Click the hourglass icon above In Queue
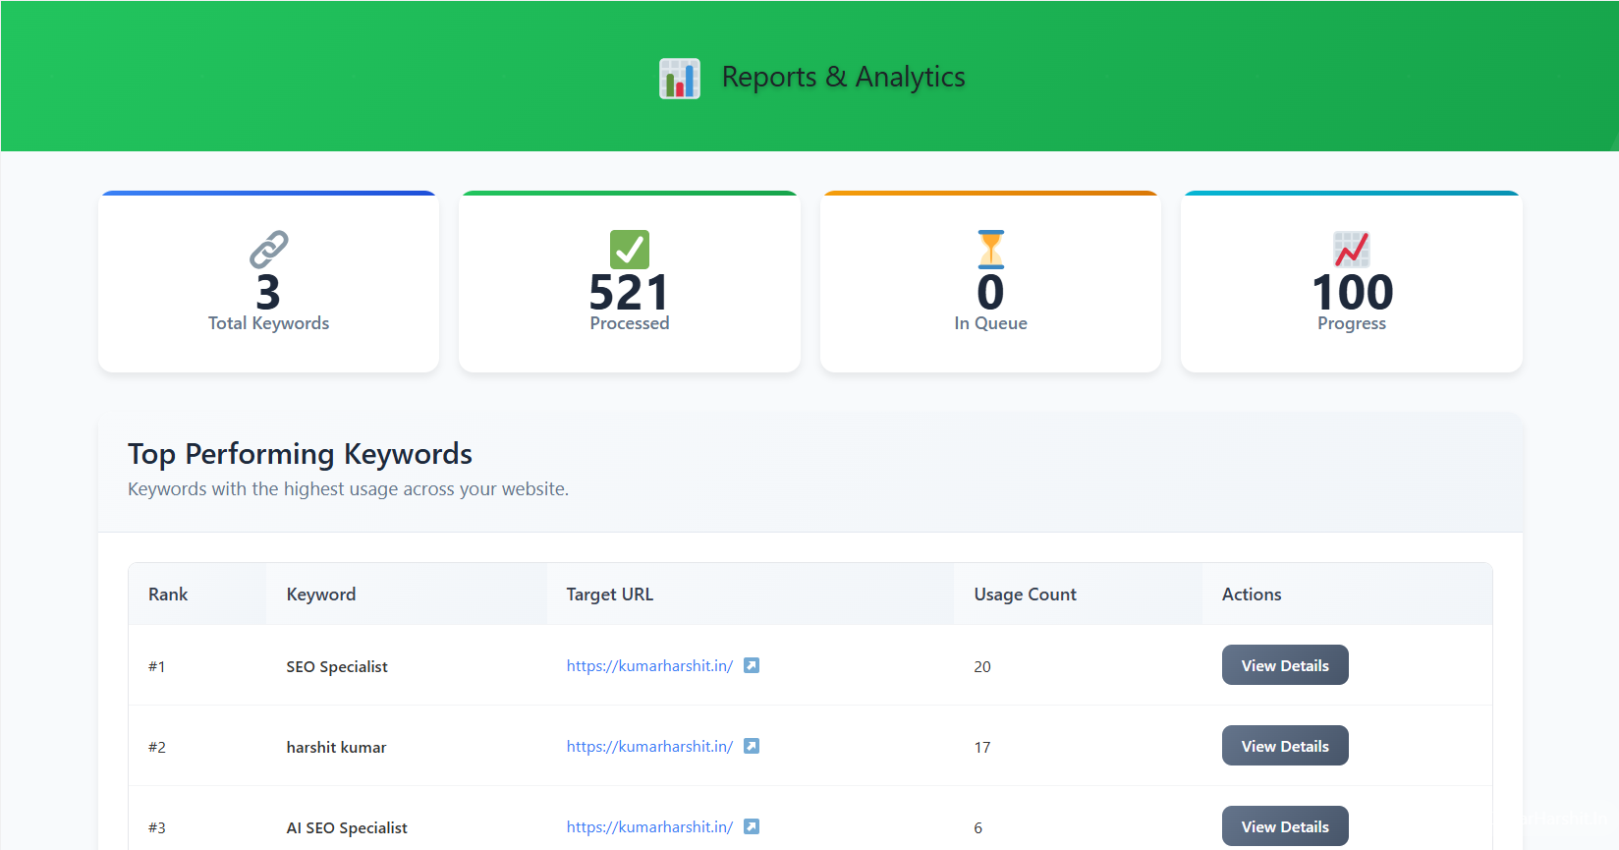Viewport: 1619px width, 850px height. pos(990,250)
